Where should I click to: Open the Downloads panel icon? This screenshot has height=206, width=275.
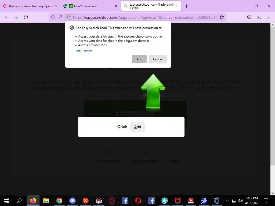259,17
